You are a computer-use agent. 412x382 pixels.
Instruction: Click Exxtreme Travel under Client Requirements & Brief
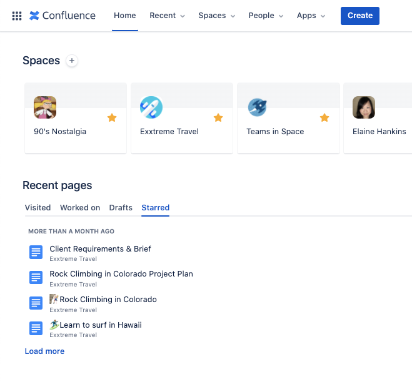[73, 259]
